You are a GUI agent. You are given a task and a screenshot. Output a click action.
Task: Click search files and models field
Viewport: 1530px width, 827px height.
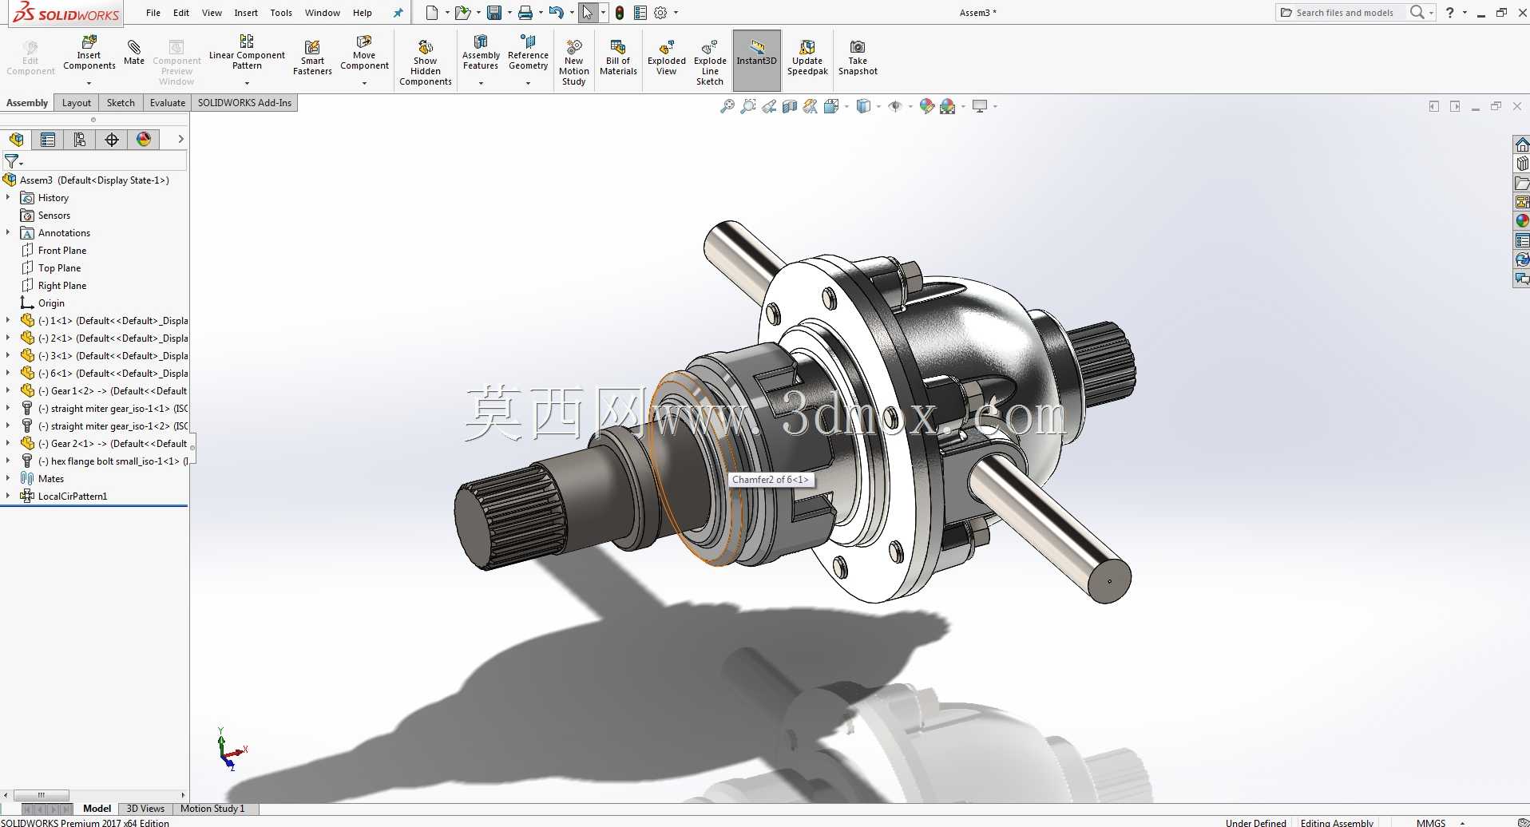[x=1345, y=13]
